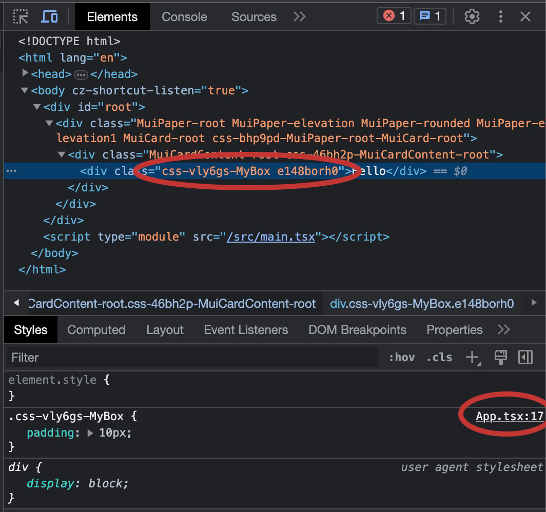Switch to the Console tab
Image resolution: width=546 pixels, height=512 pixels.
pyautogui.click(x=184, y=17)
